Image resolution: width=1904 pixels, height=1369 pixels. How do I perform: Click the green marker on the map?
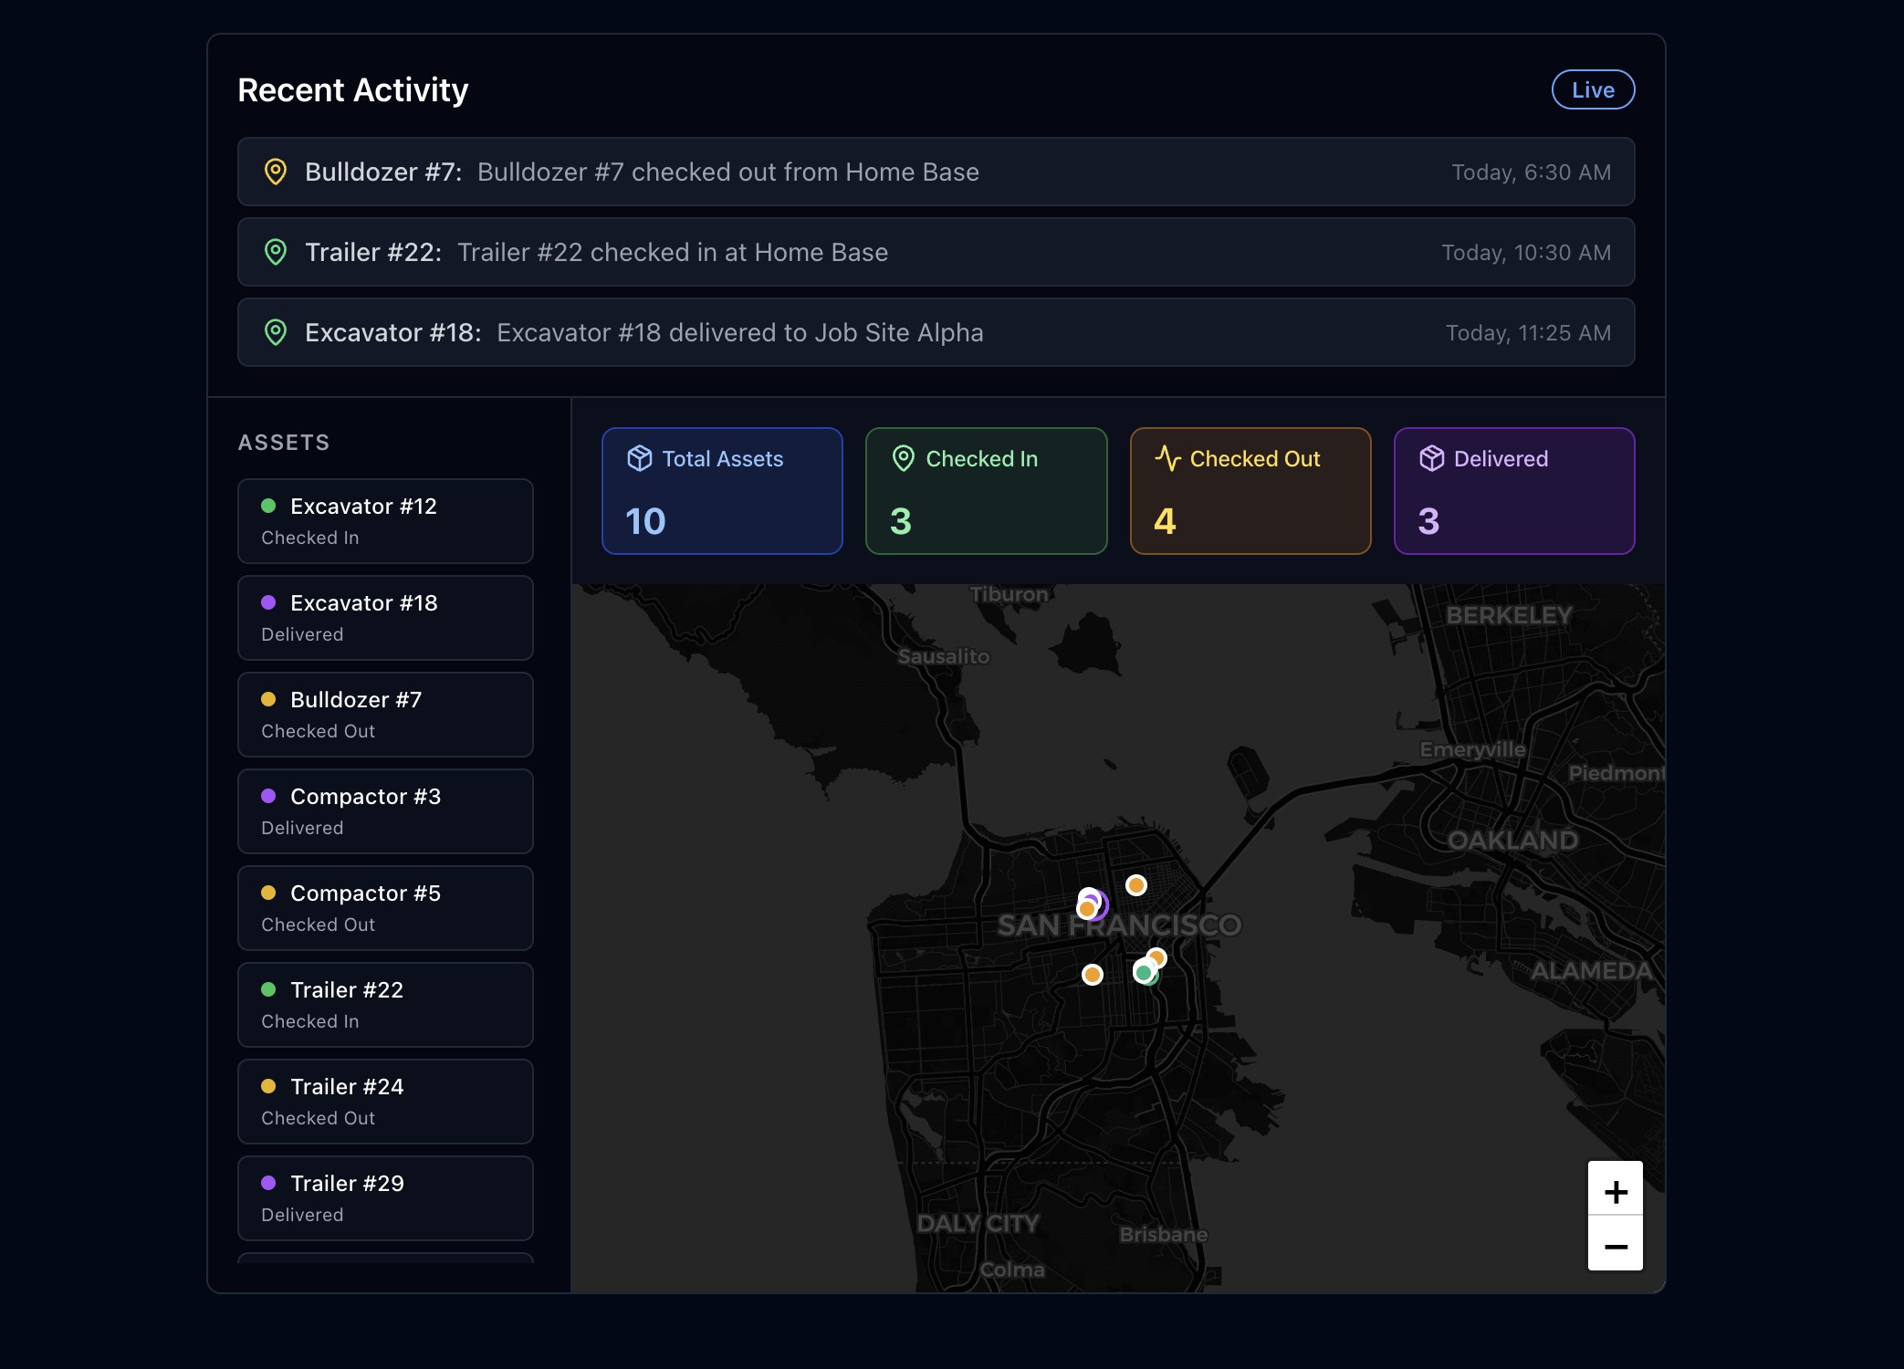pyautogui.click(x=1145, y=973)
